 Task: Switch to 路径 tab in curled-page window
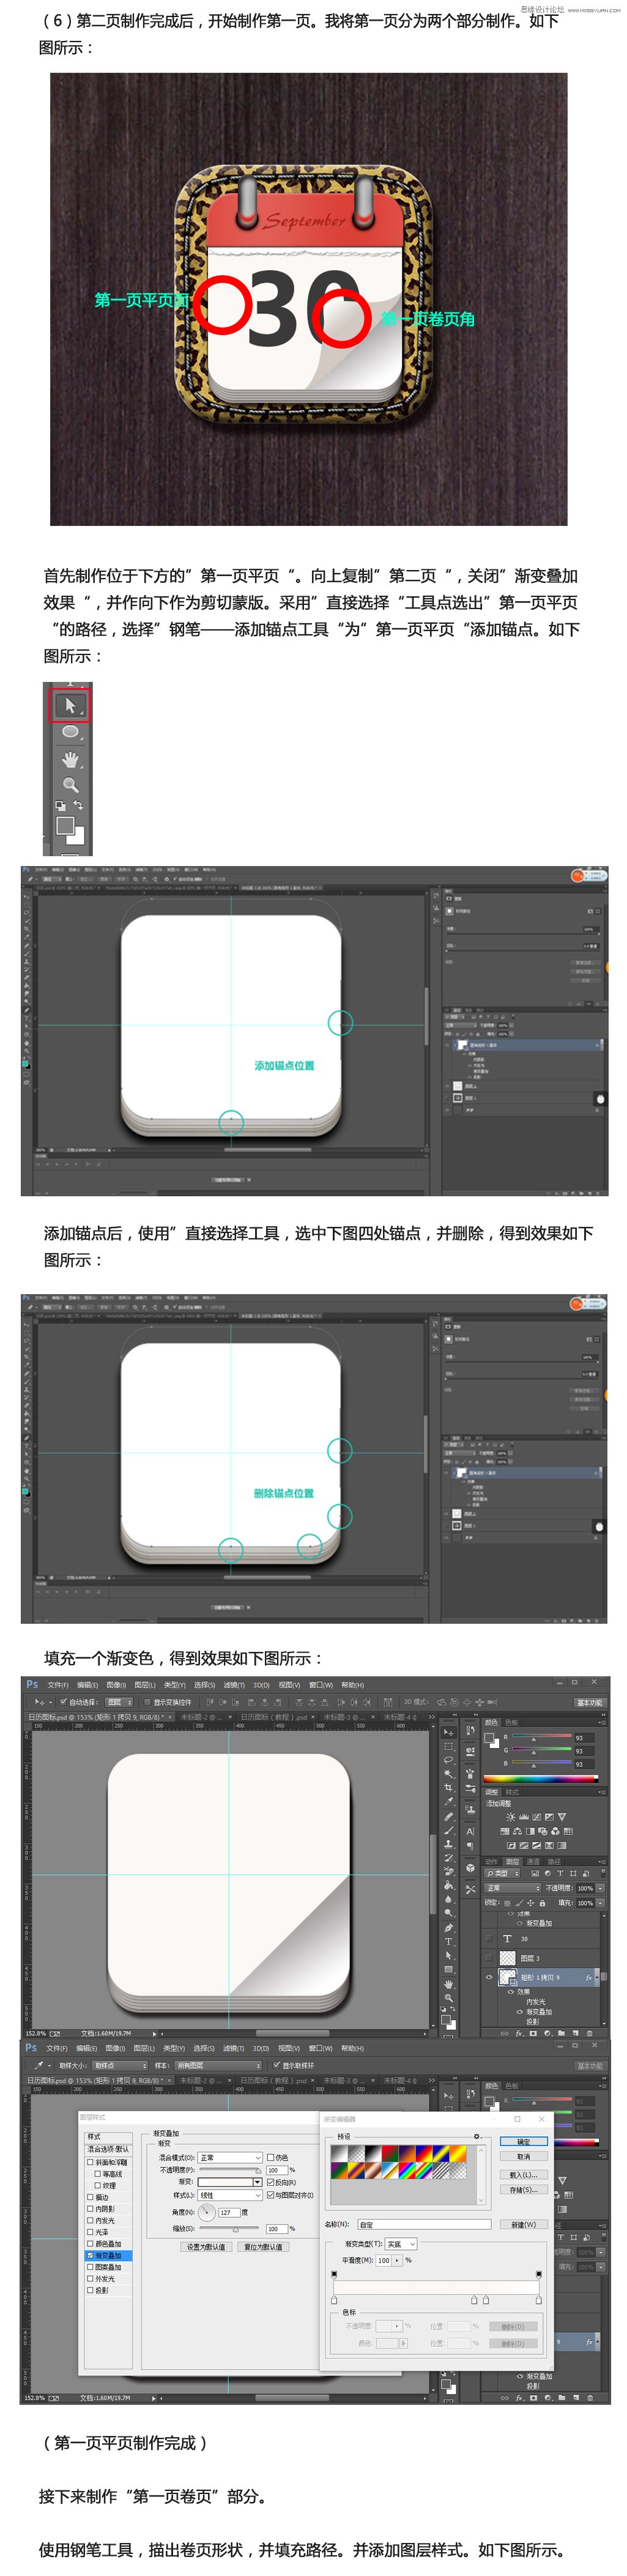(x=554, y=1862)
